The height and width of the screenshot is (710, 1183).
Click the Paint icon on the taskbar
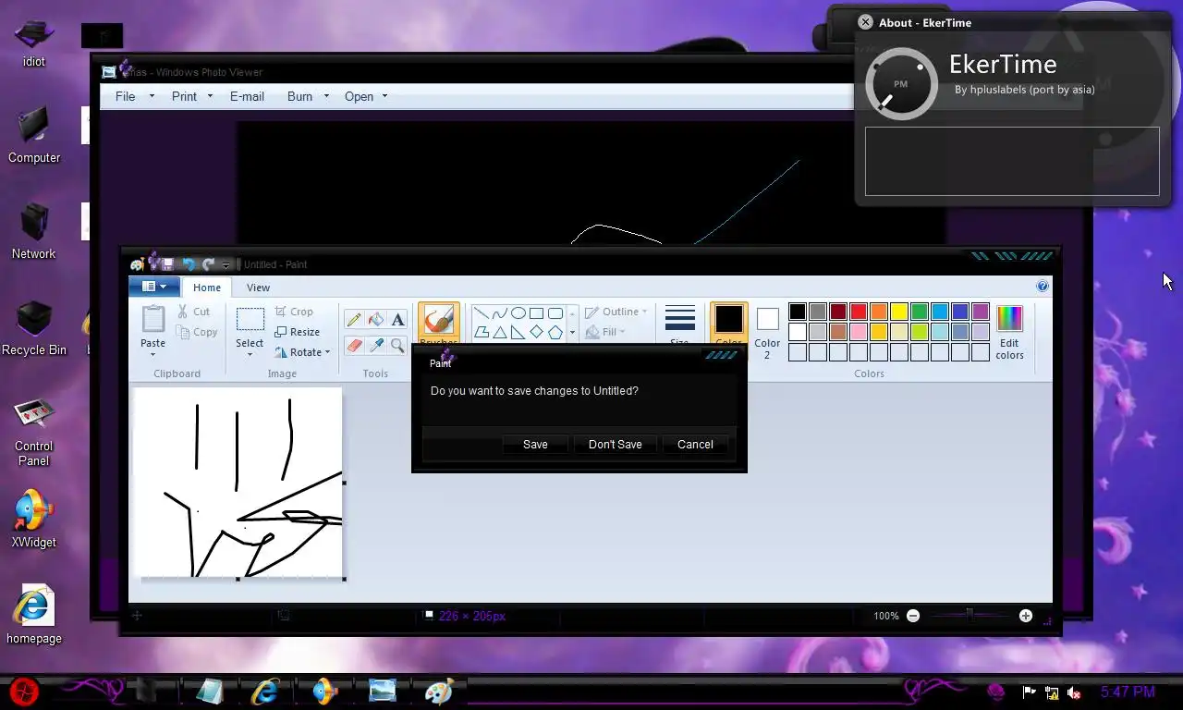click(439, 692)
